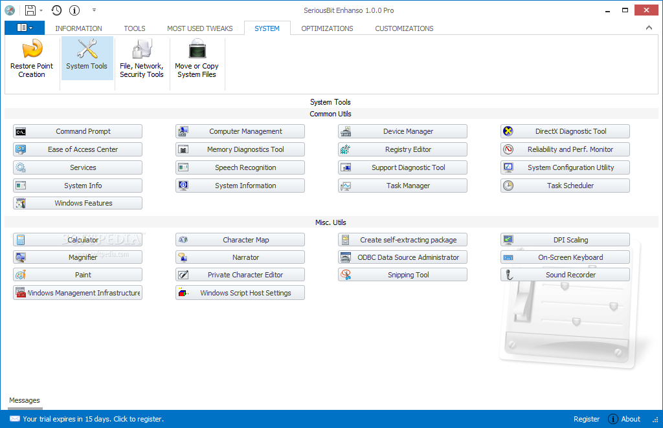Click the Character Map icon

[x=183, y=240]
